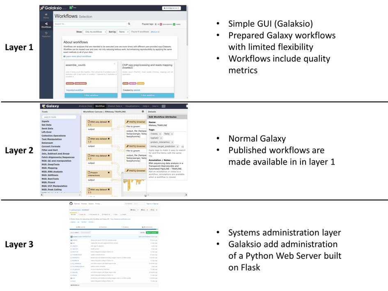Open the Histories icon in Galaksio sidebar
The width and height of the screenshot is (388, 291).
46,32
